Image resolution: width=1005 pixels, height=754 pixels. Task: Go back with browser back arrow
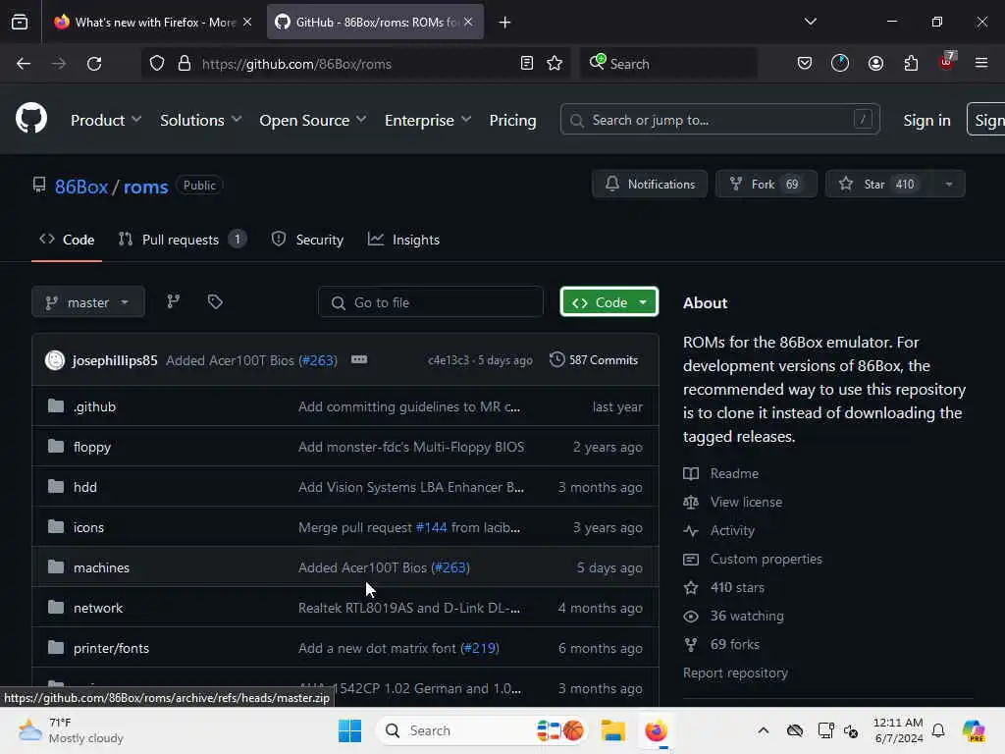pos(24,64)
